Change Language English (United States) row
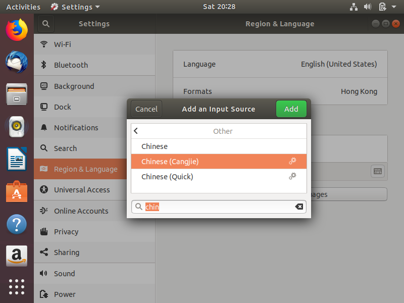Viewport: 404px width, 303px height. tap(280, 64)
